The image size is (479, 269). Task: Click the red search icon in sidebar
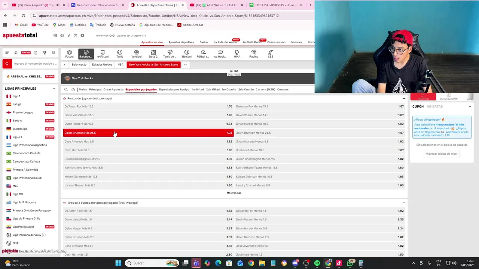pos(7,64)
